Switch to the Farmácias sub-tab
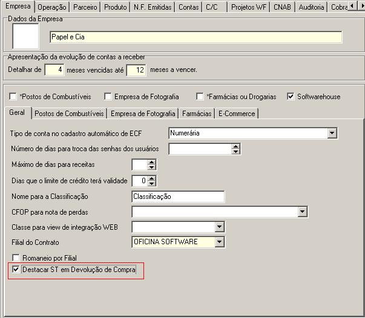The width and height of the screenshot is (365, 318). click(197, 114)
